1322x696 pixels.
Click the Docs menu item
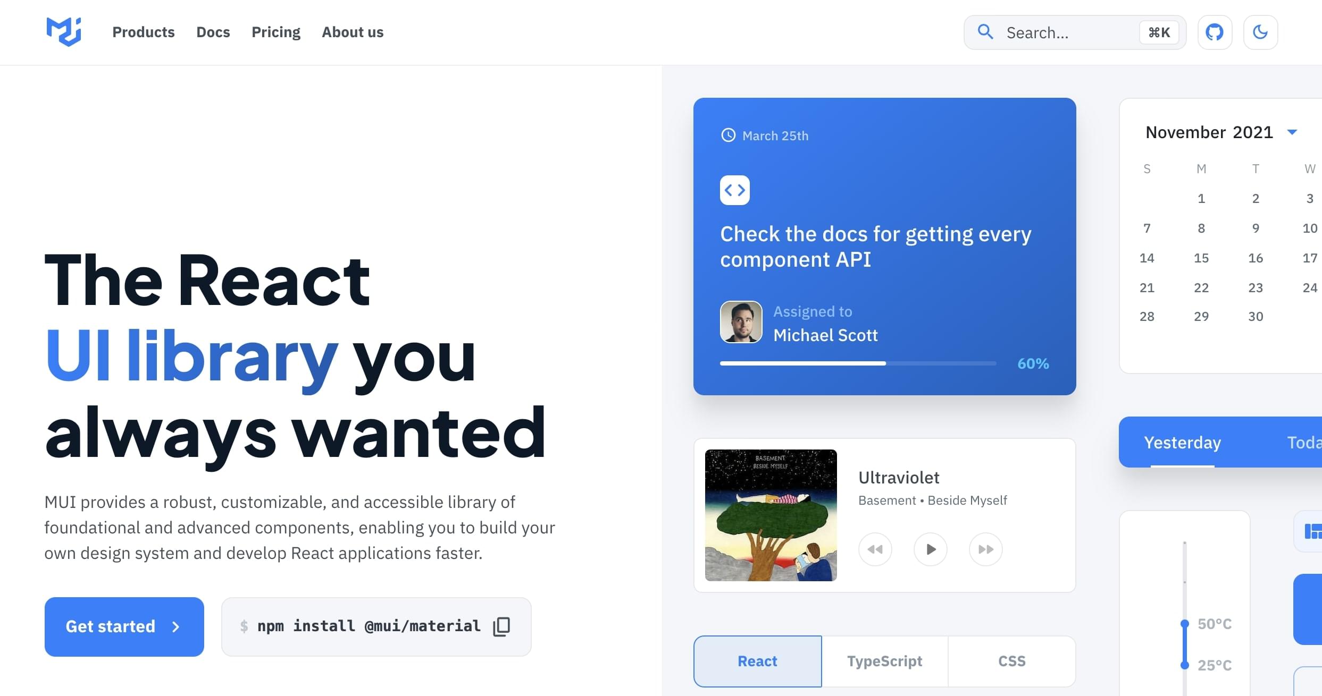click(x=213, y=32)
